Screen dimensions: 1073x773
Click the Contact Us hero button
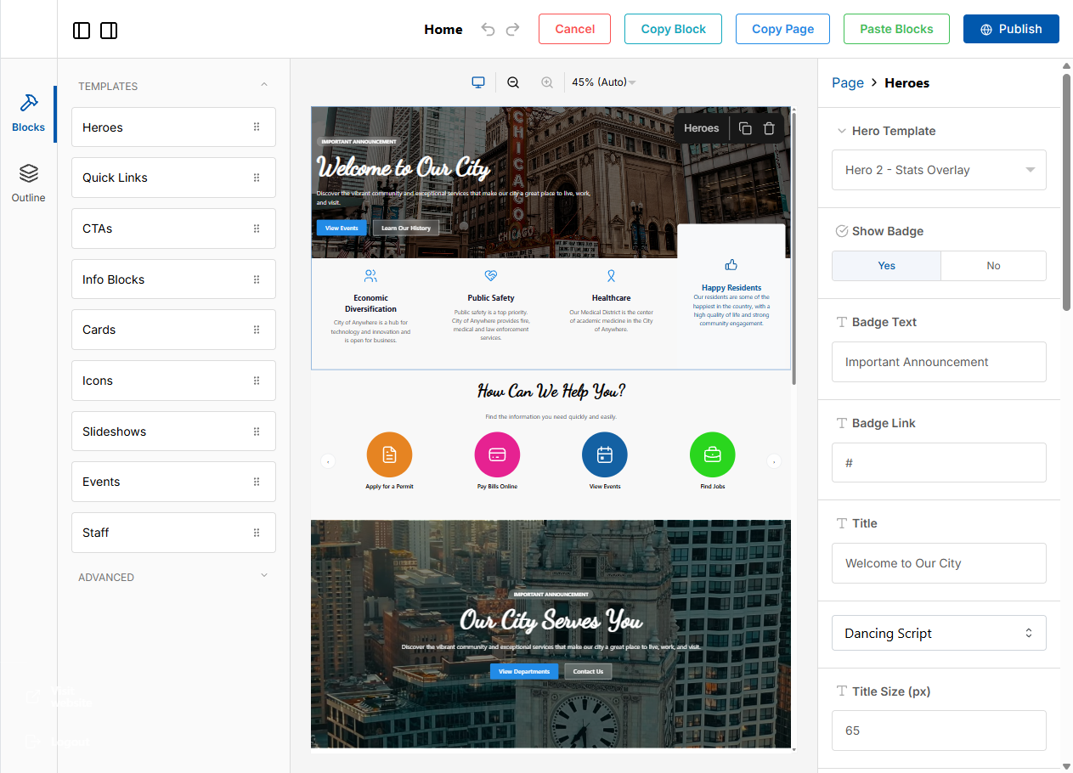pos(588,671)
